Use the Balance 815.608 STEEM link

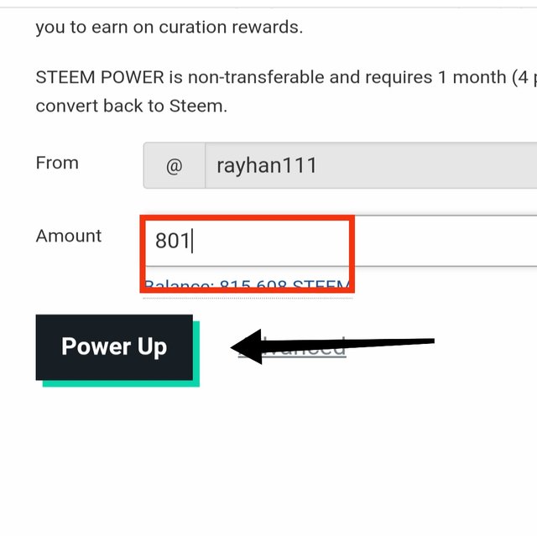247,284
